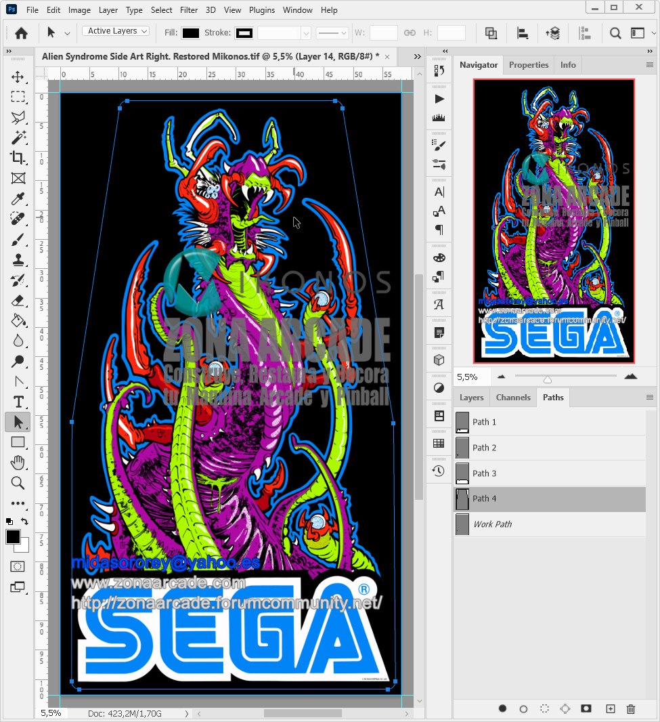Viewport: 660px width, 722px height.
Task: Select the Horizontal Type tool
Action: [18, 402]
